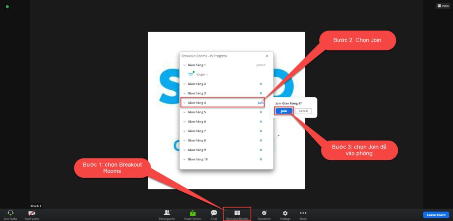
Task: Click the Start Video camera icon
Action: 31,213
